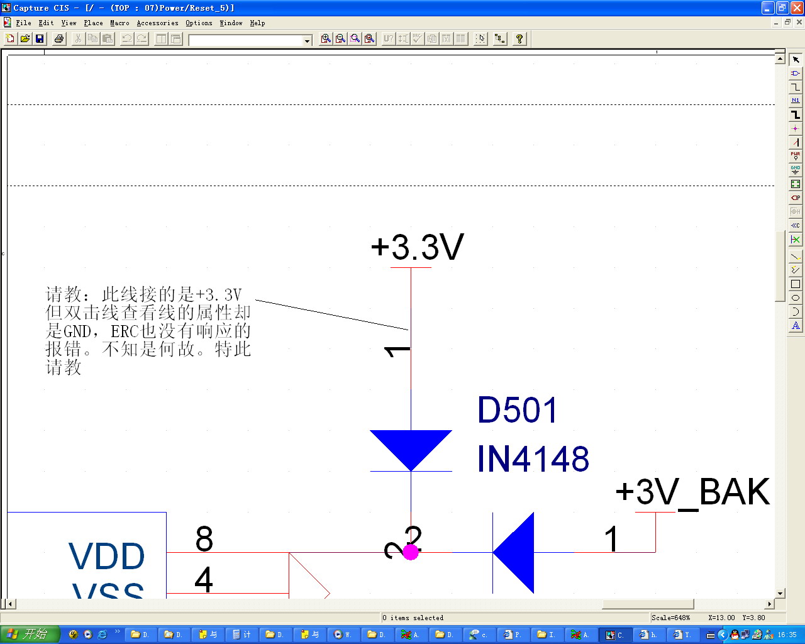Viewport: 805px width, 644px height.
Task: Click the Windows Start button
Action: pos(30,635)
